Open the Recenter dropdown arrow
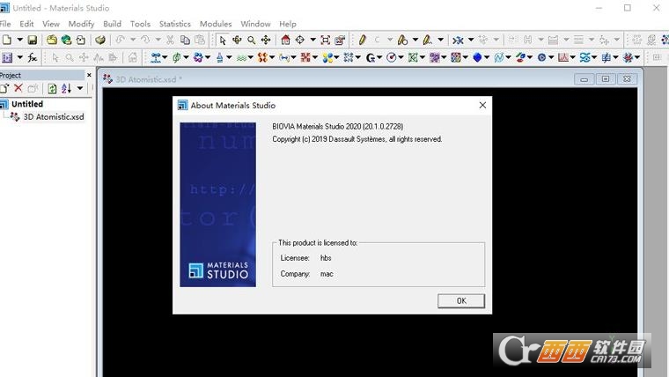This screenshot has height=377, width=669. tap(312, 41)
